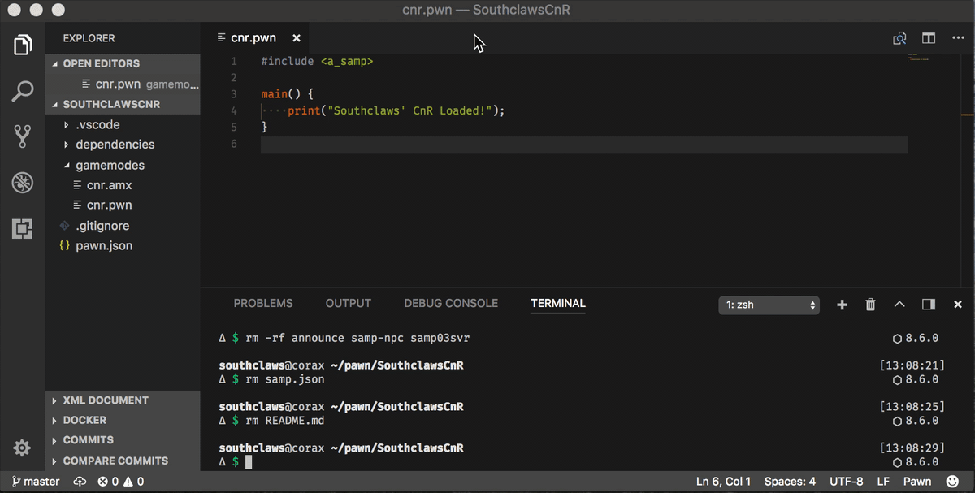Collapse the SOUTHCLAWSCNR folder section
This screenshot has width=975, height=493.
(123, 104)
